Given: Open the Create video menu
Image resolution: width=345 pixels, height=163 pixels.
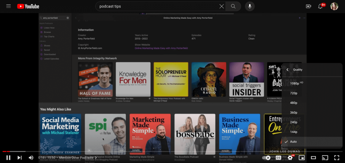Looking at the screenshot, I should [308, 6].
